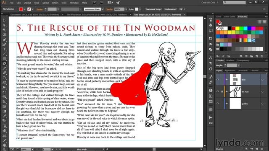269x151 pixels.
Task: Expand the tin man layer contents
Action: coord(227,91)
